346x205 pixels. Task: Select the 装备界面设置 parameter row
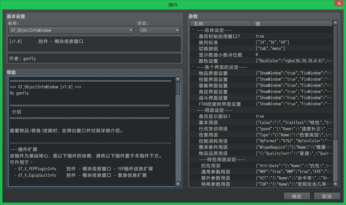(x=262, y=86)
